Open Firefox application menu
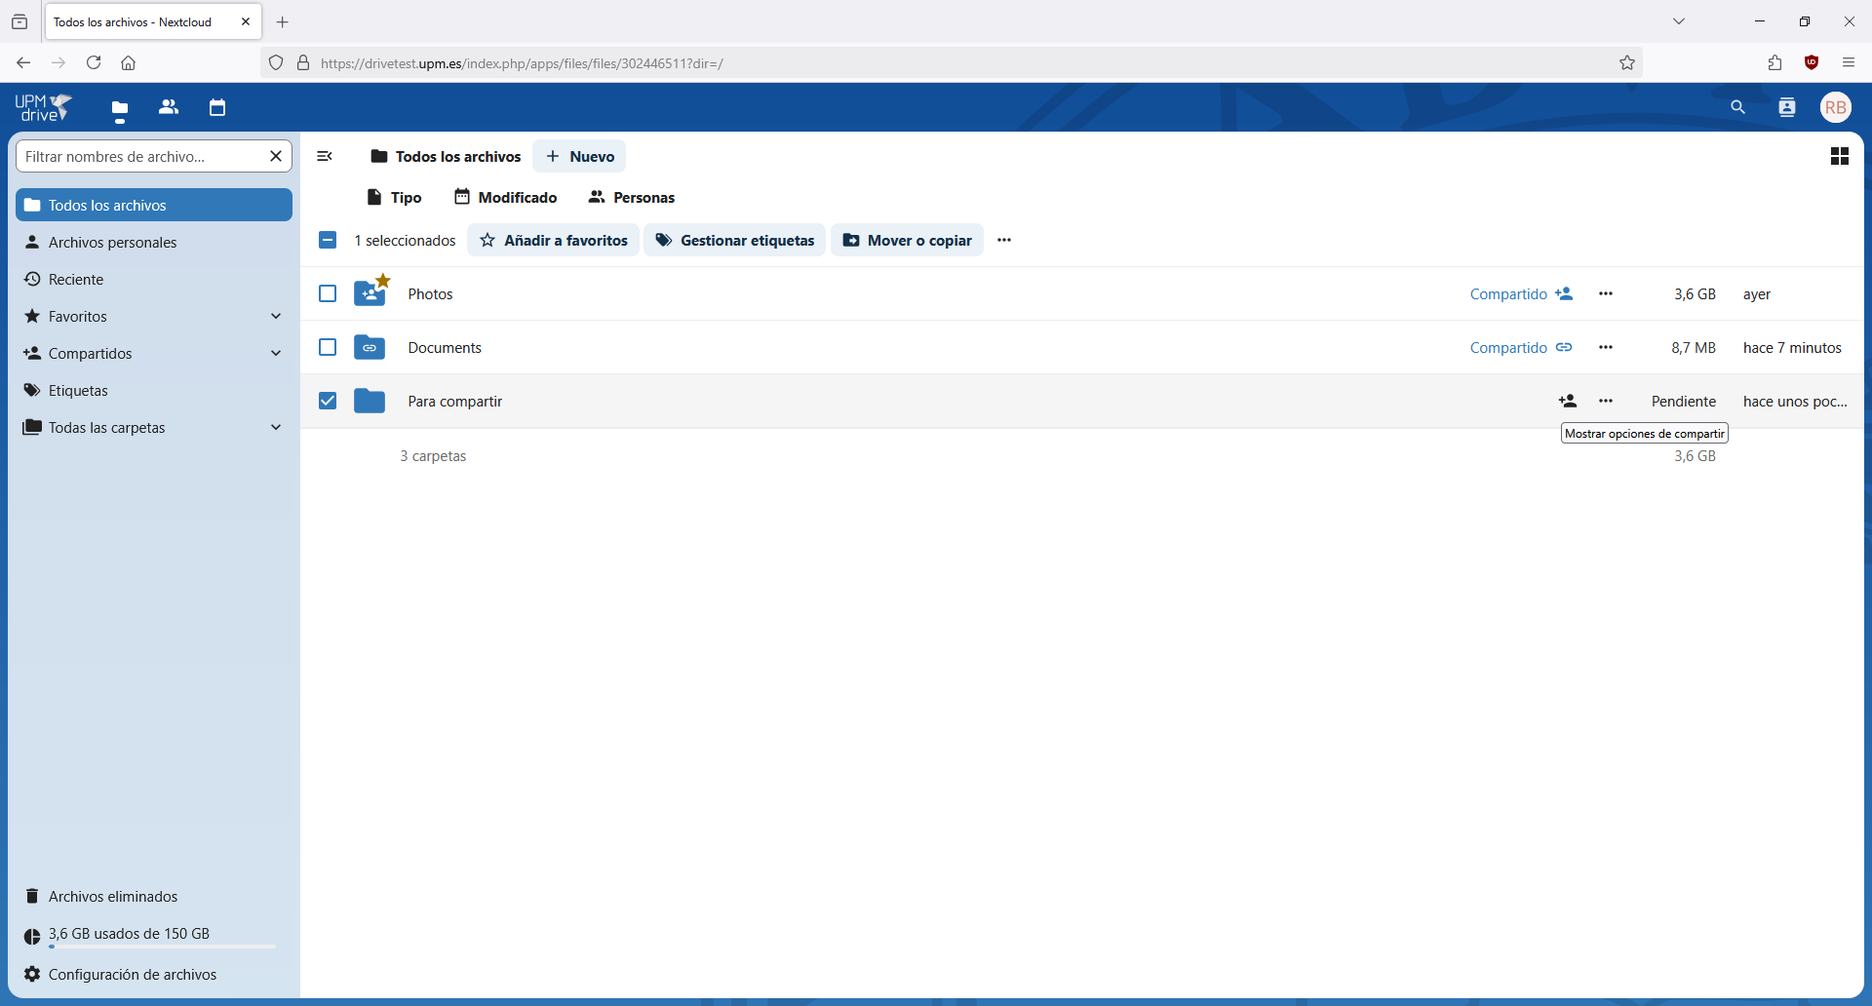Screen dimensions: 1872x1006 point(1849,62)
